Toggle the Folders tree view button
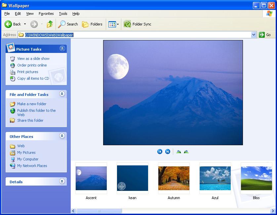Viewport: 277px width, 215px height. 92,24
